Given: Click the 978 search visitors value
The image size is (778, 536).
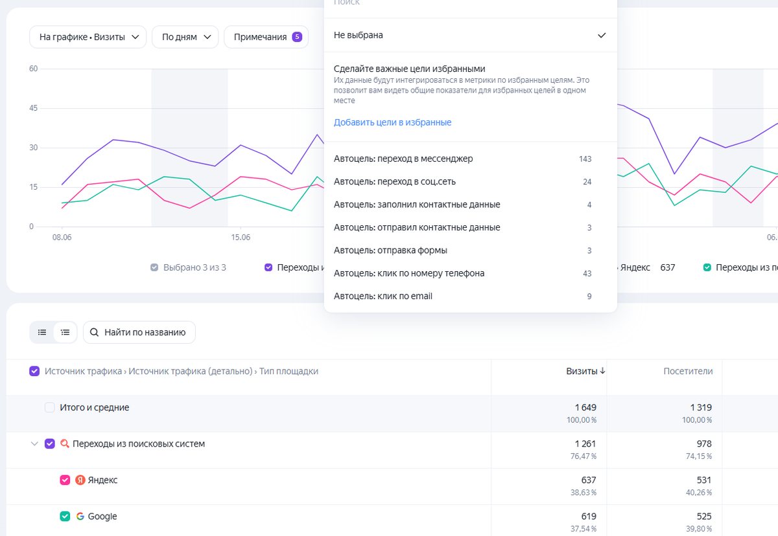Looking at the screenshot, I should click(703, 443).
